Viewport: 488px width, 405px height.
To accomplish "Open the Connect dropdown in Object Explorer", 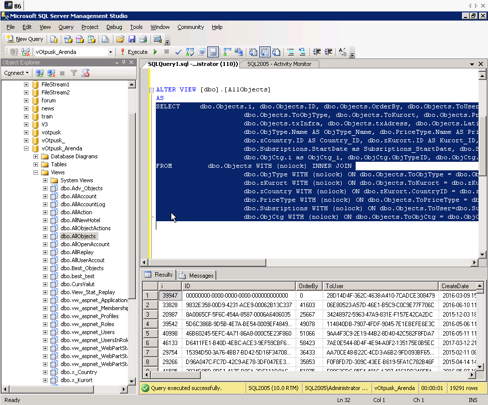I will [x=16, y=73].
